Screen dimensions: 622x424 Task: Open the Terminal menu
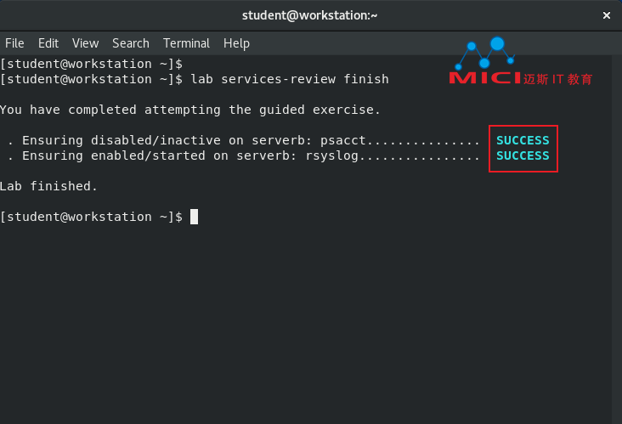186,43
